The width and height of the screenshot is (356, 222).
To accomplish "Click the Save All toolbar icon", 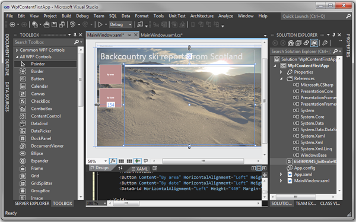I will click(62, 24).
